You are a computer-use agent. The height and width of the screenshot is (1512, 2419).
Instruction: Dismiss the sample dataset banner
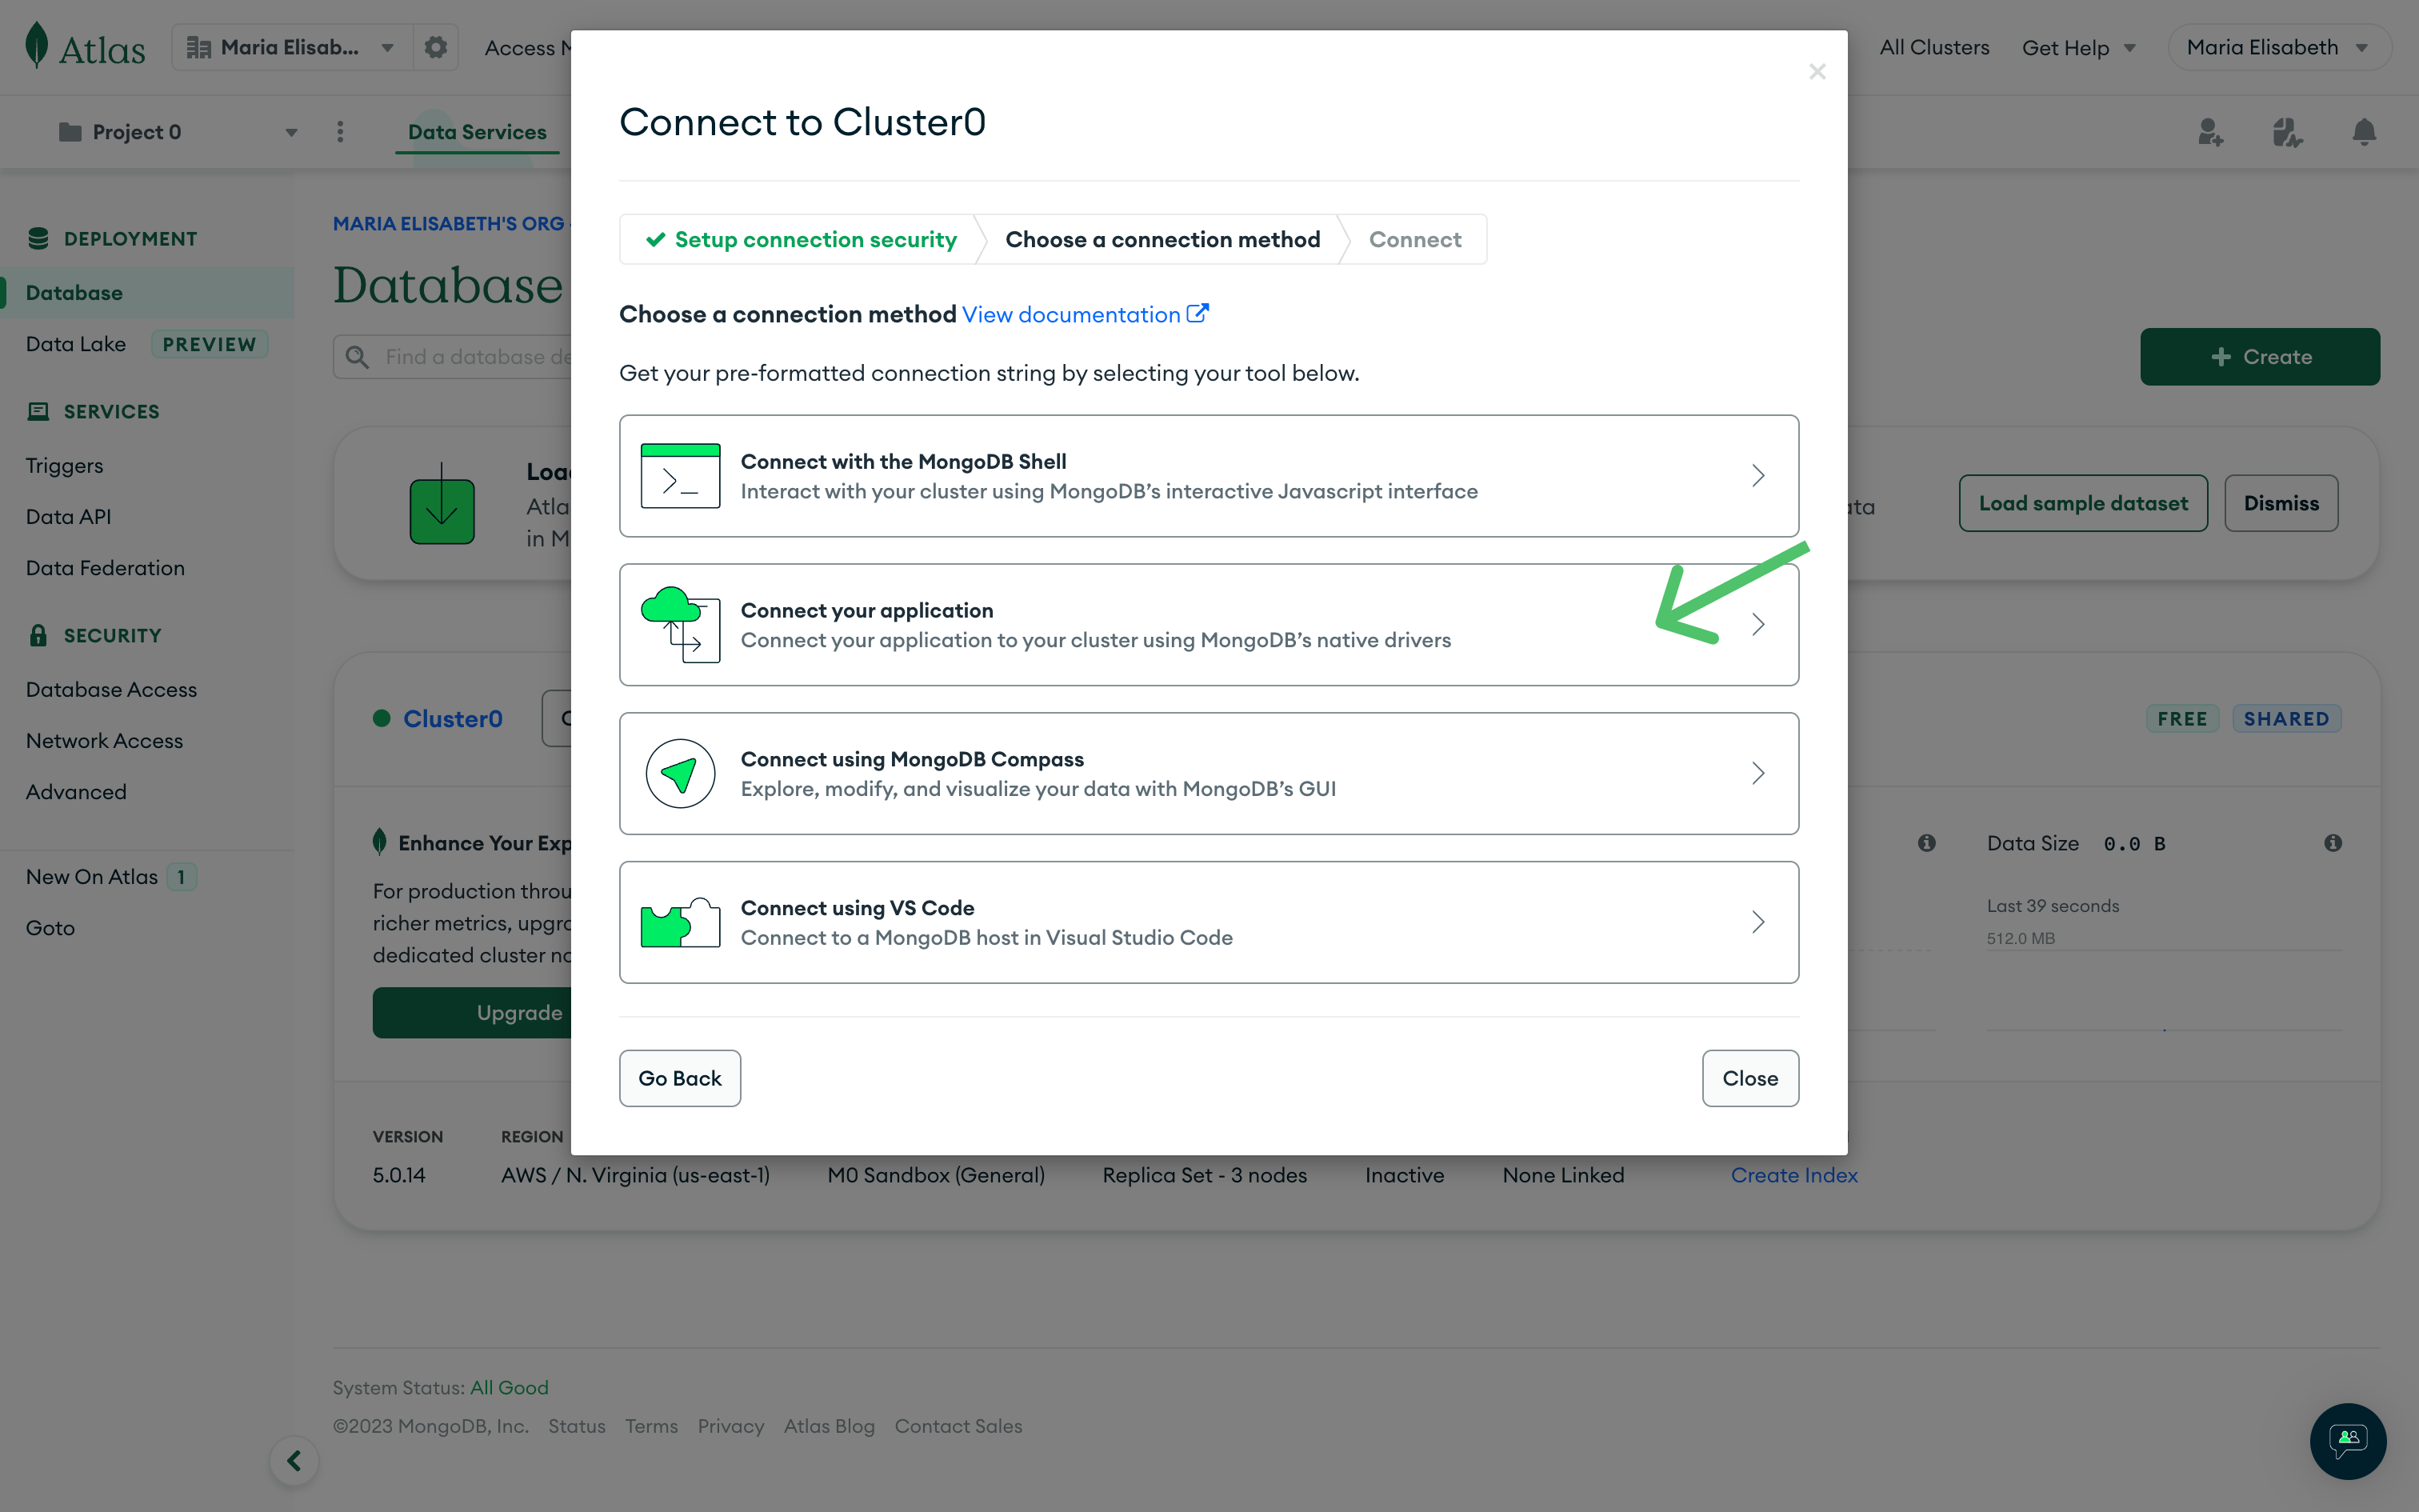[x=2281, y=503]
